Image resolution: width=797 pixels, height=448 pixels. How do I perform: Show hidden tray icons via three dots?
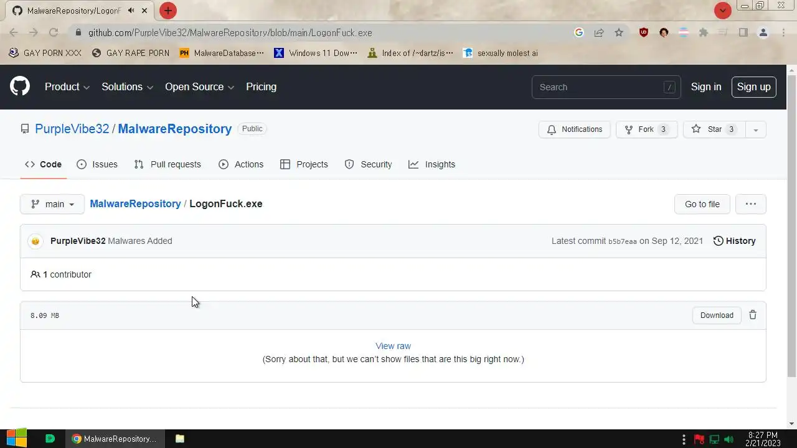[x=684, y=439]
